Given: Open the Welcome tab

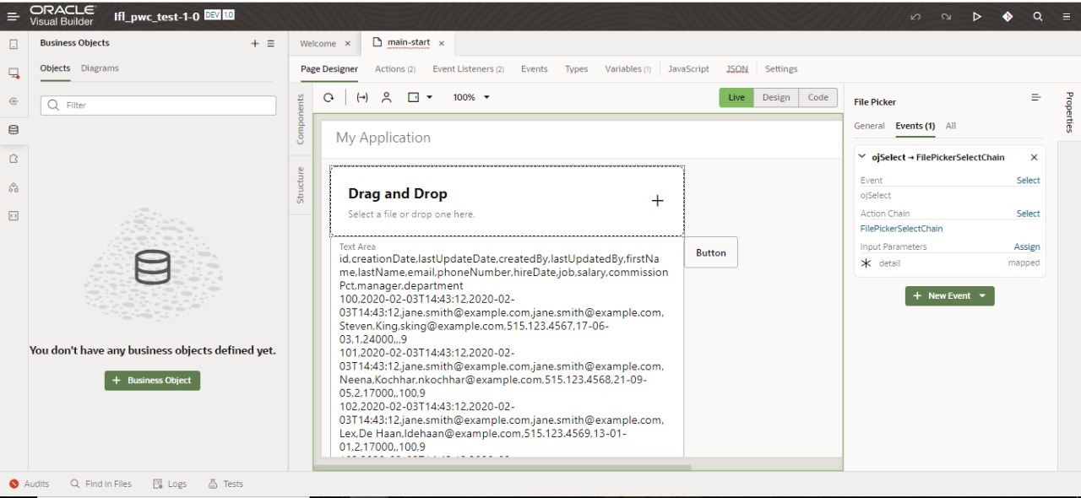Looking at the screenshot, I should [x=321, y=42].
